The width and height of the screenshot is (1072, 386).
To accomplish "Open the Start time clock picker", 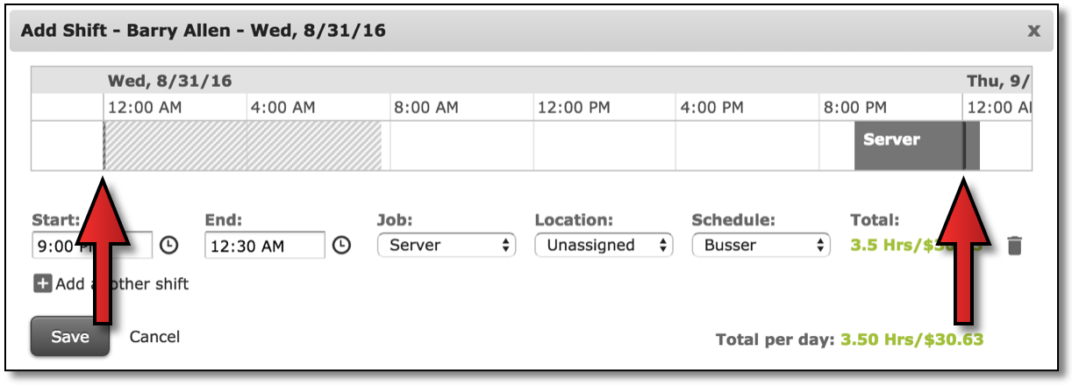I will (170, 246).
